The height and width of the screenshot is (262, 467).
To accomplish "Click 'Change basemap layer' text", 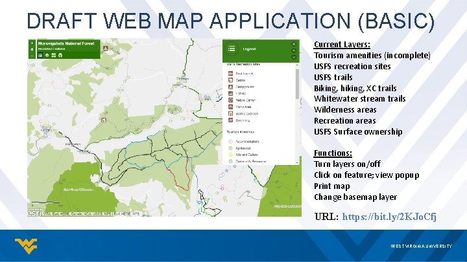I will click(355, 197).
